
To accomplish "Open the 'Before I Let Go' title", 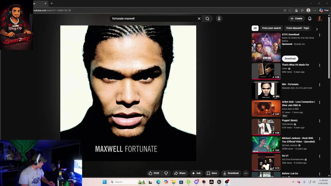I will point(290,174).
